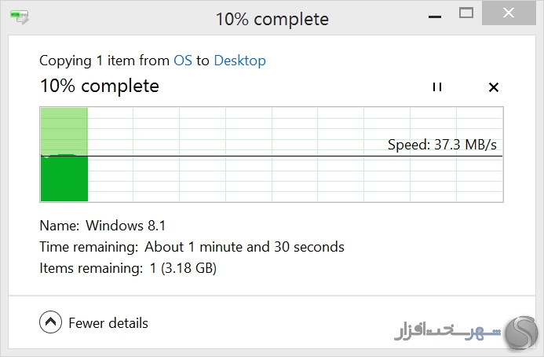Click the file copy icon in title bar
The width and height of the screenshot is (544, 357).
(20, 17)
